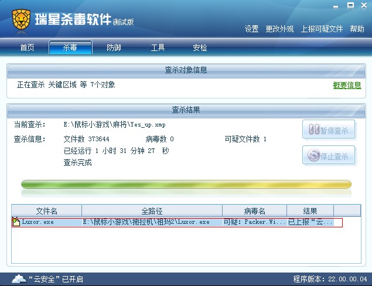Sort results by 病毒名 column header
The height and width of the screenshot is (286, 372).
255,211
